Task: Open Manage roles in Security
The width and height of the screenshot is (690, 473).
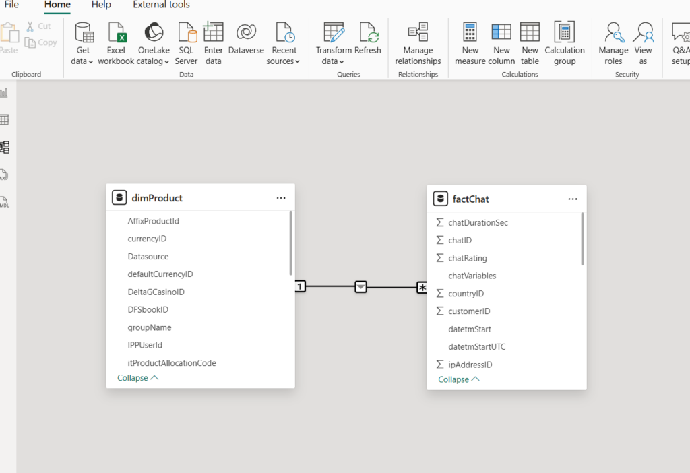Action: [613, 32]
